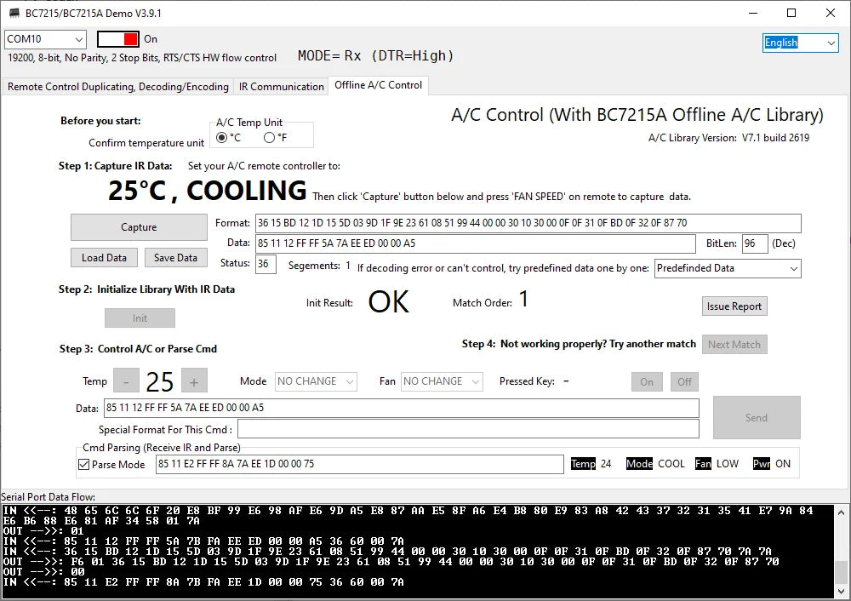Increase temperature with the plus button

click(194, 381)
